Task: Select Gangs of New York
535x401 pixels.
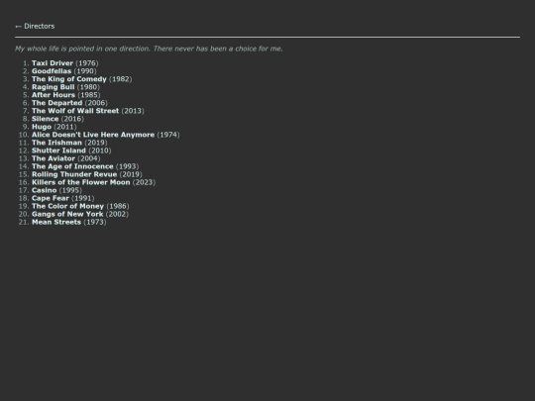Action: tap(67, 214)
